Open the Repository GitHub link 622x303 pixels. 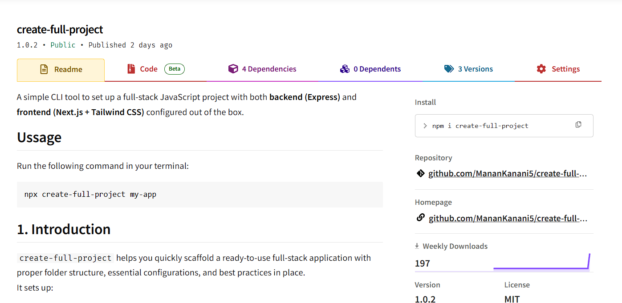coord(508,174)
